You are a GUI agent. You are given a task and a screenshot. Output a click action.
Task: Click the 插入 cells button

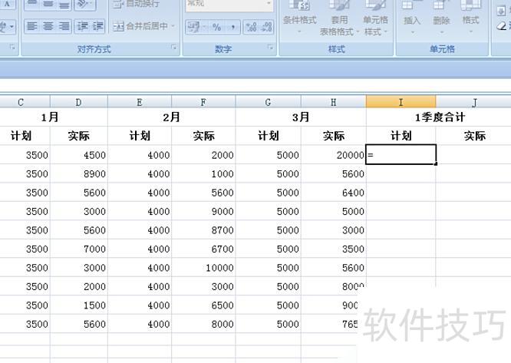point(412,16)
